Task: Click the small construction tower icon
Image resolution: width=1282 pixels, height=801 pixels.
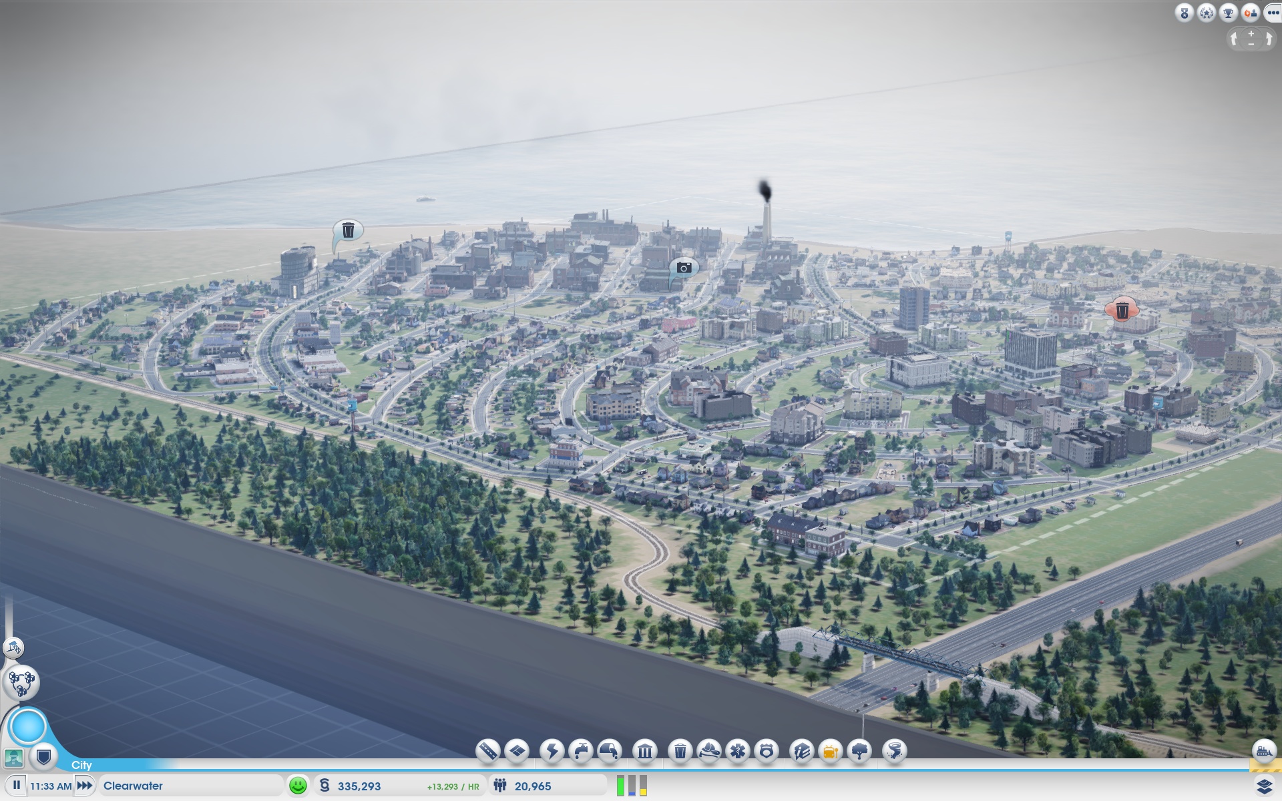Action: [14, 647]
